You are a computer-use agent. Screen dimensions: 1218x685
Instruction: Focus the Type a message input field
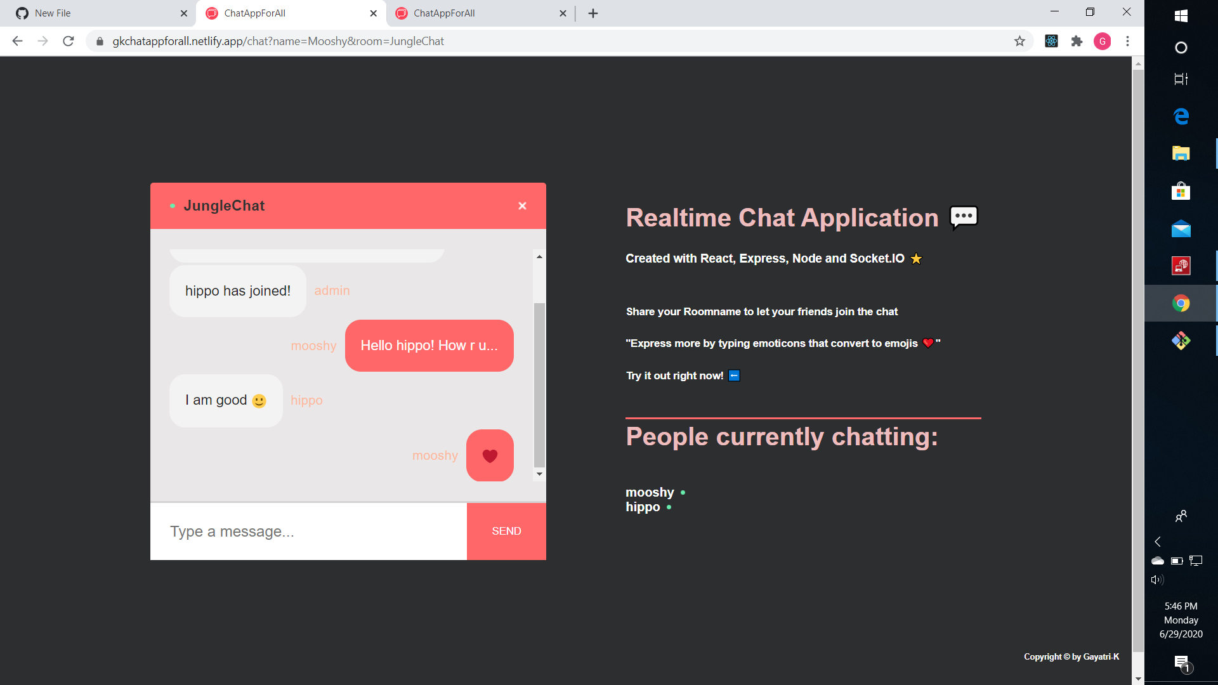point(308,532)
